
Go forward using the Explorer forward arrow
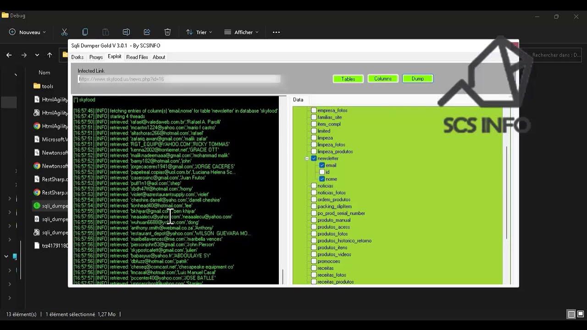[x=24, y=55]
